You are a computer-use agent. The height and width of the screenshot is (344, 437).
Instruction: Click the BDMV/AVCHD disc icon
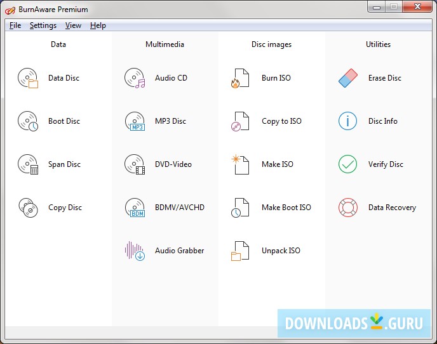tap(135, 208)
